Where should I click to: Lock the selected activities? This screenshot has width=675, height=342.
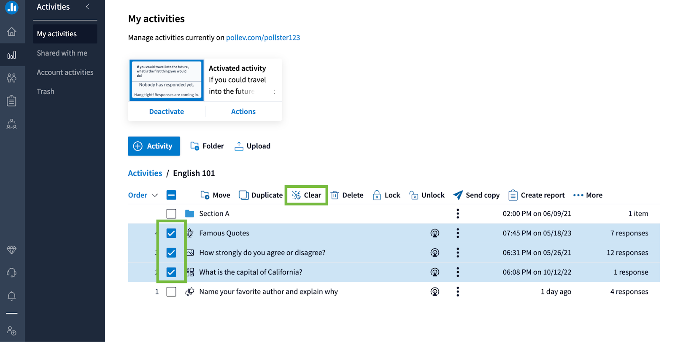point(386,195)
